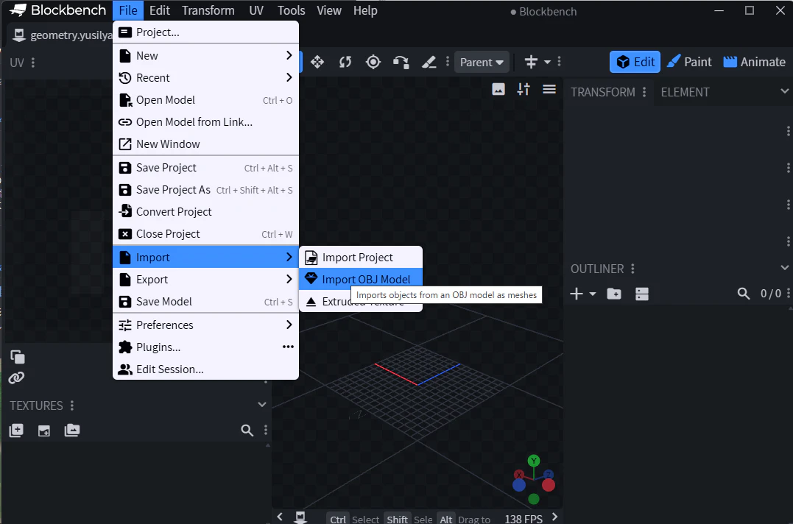Screen dimensions: 793x524
Task: Expand the Recent submenu
Action: click(206, 78)
